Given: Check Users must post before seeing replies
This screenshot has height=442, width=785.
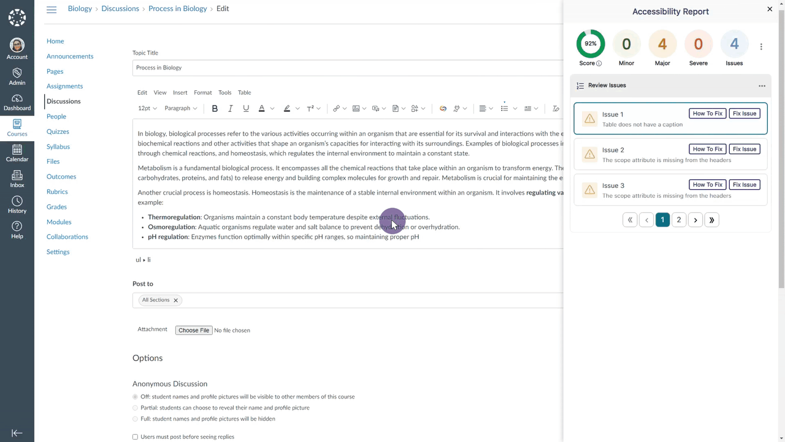Looking at the screenshot, I should (x=136, y=437).
